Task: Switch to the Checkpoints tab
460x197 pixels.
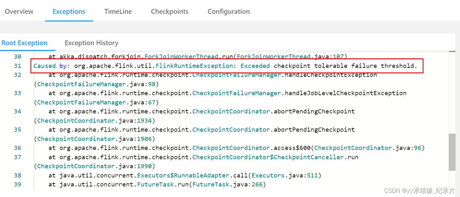Action: click(x=170, y=11)
